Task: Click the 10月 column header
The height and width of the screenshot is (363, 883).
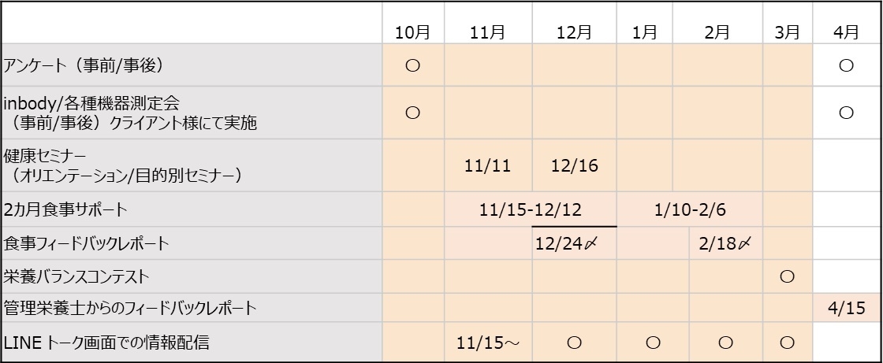Action: 412,32
